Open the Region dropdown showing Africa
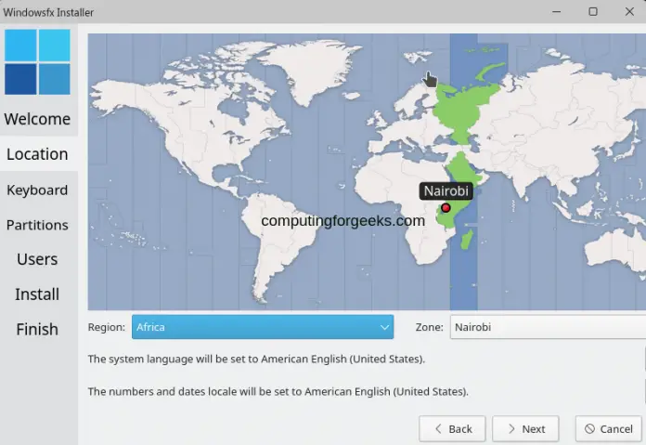Viewport: 646px width, 445px height. pos(263,327)
